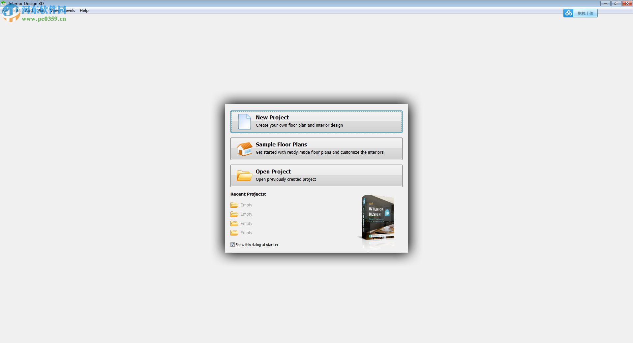Click the third Empty recent project folder icon

(234, 224)
